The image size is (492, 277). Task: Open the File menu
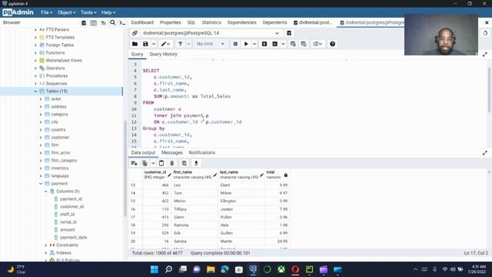[x=46, y=12]
